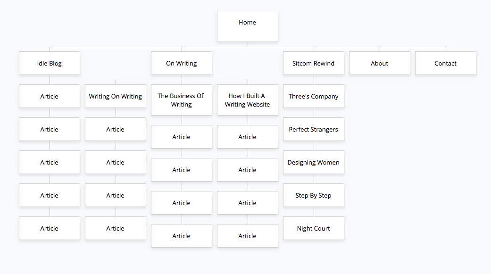491x274 pixels.
Task: Select last Article under Idle Blog
Action: pos(50,228)
